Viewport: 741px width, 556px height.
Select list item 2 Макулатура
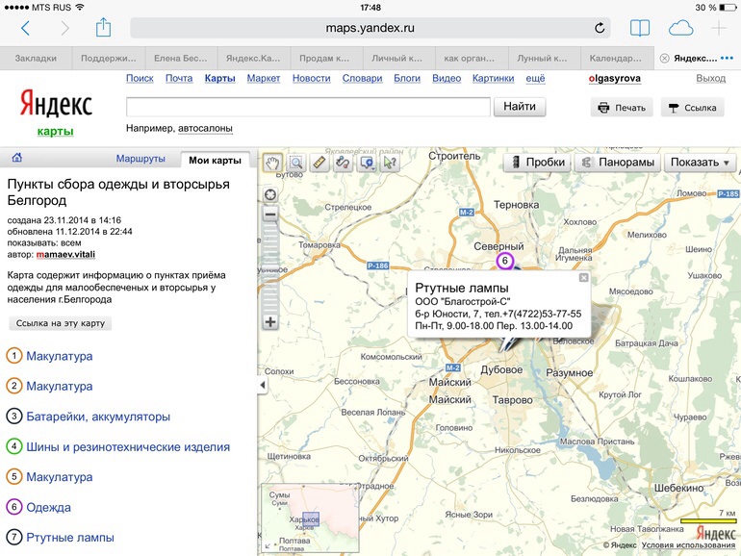(60, 387)
